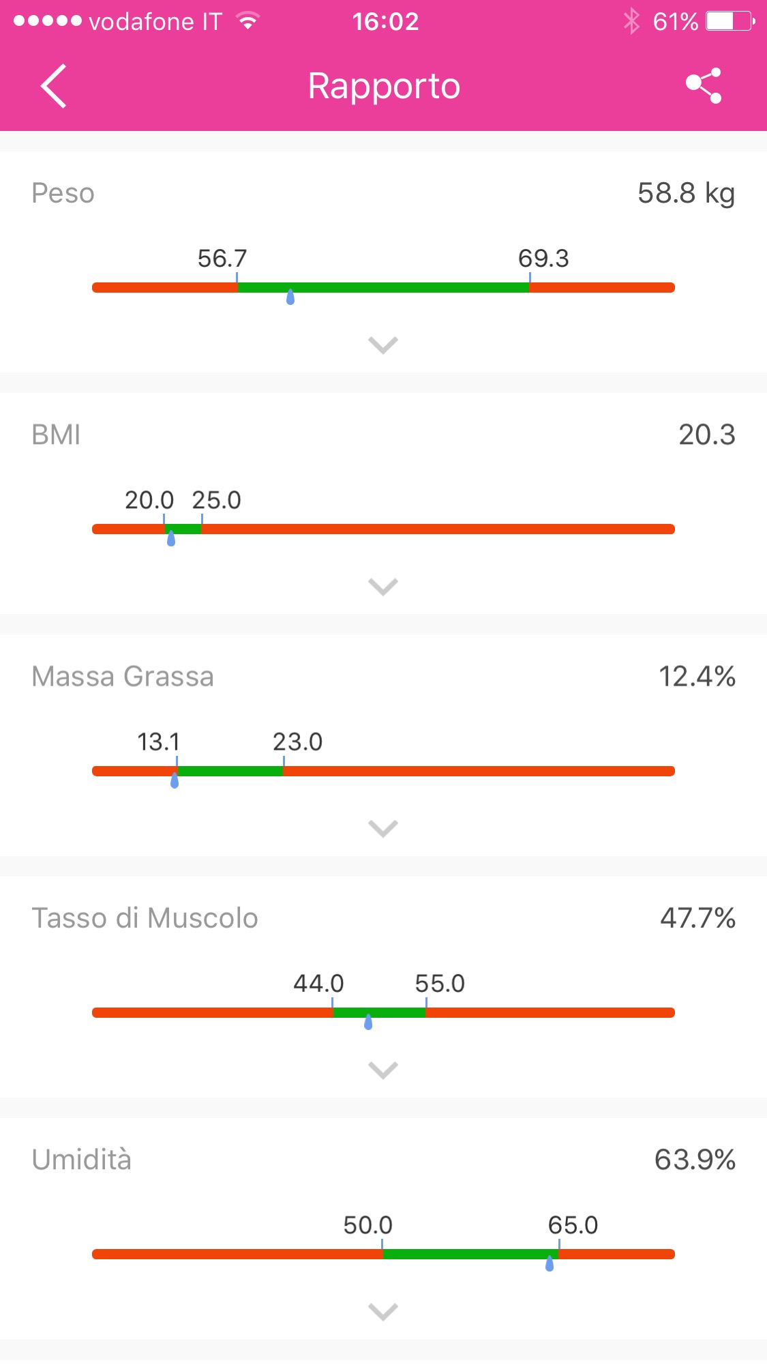The width and height of the screenshot is (767, 1365).
Task: Expand the BMI details chevron
Action: click(383, 587)
